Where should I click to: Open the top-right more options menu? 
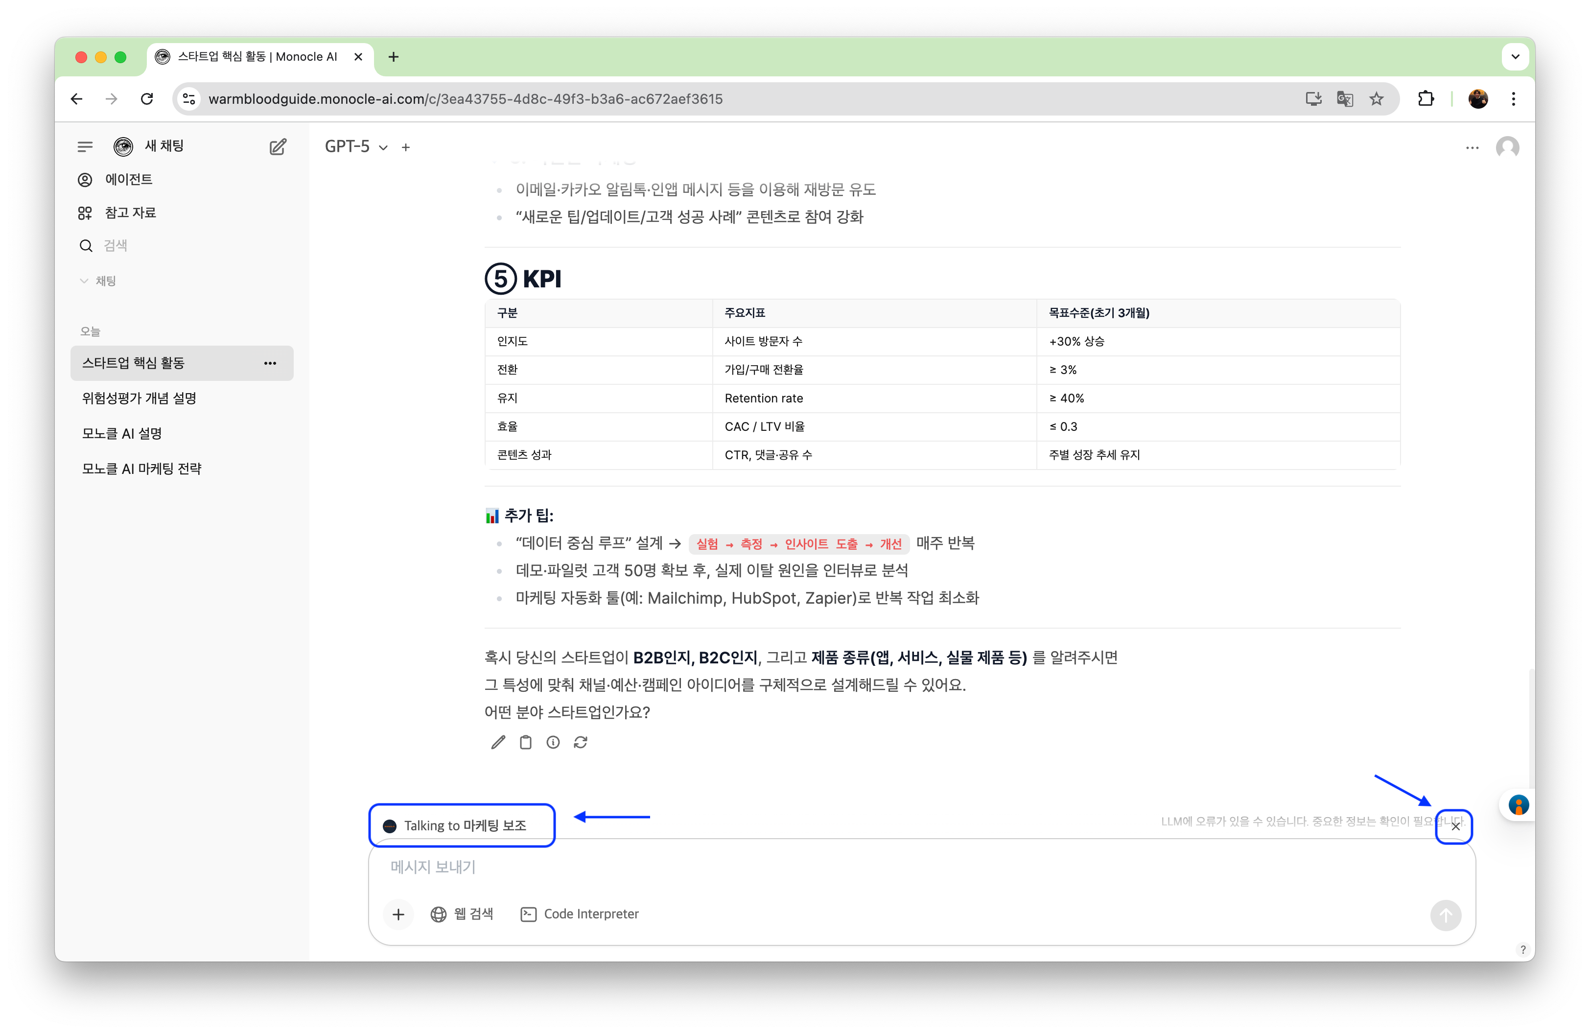pyautogui.click(x=1473, y=147)
